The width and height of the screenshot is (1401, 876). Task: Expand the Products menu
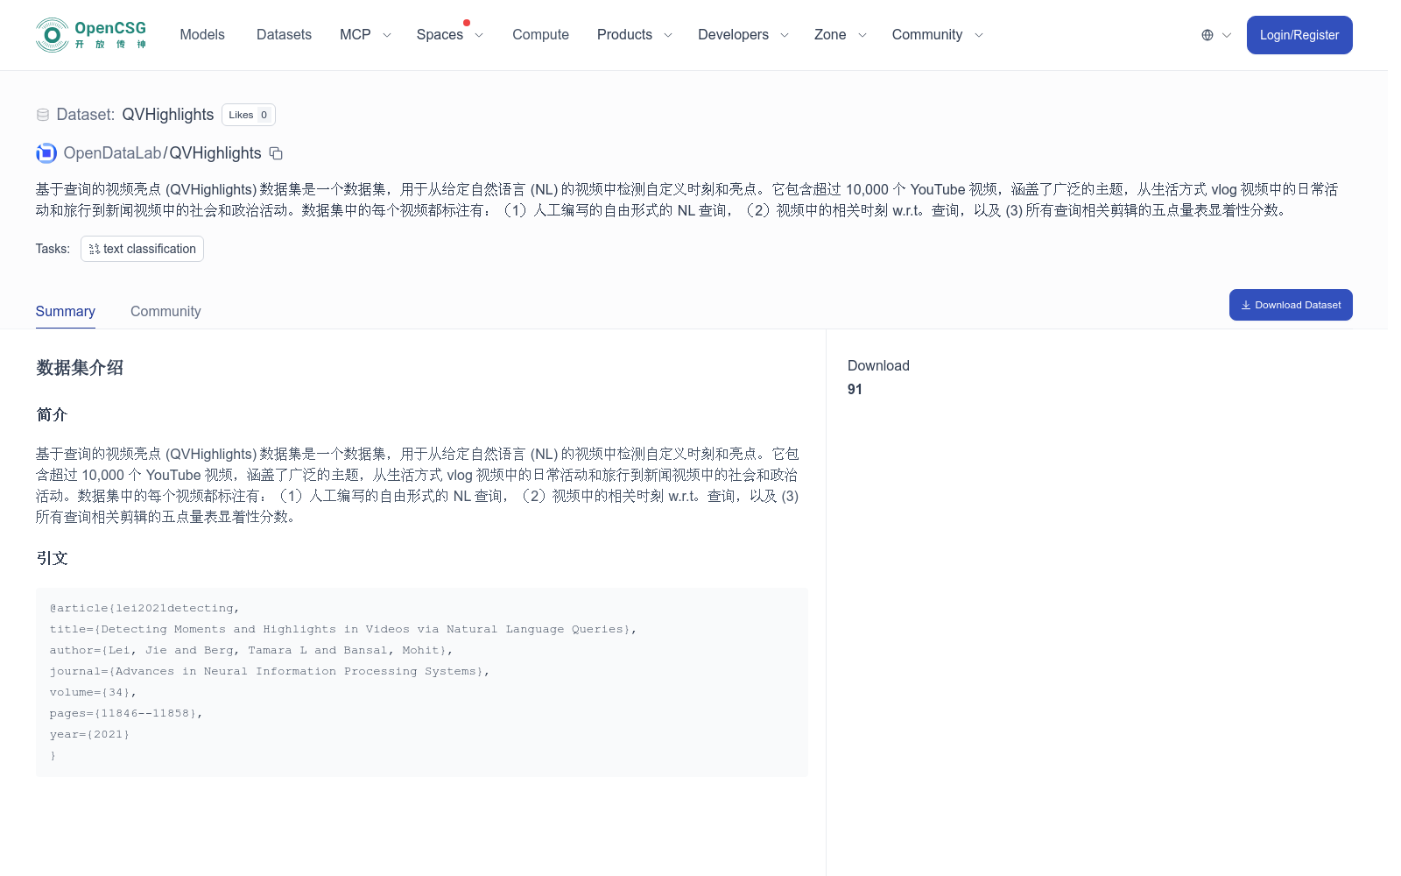[x=635, y=35]
